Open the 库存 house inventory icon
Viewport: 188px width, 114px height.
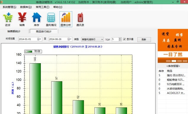37,19
